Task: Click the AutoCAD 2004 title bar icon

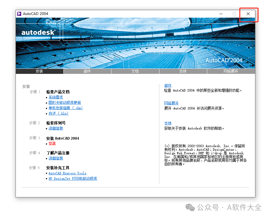Action: (19, 13)
